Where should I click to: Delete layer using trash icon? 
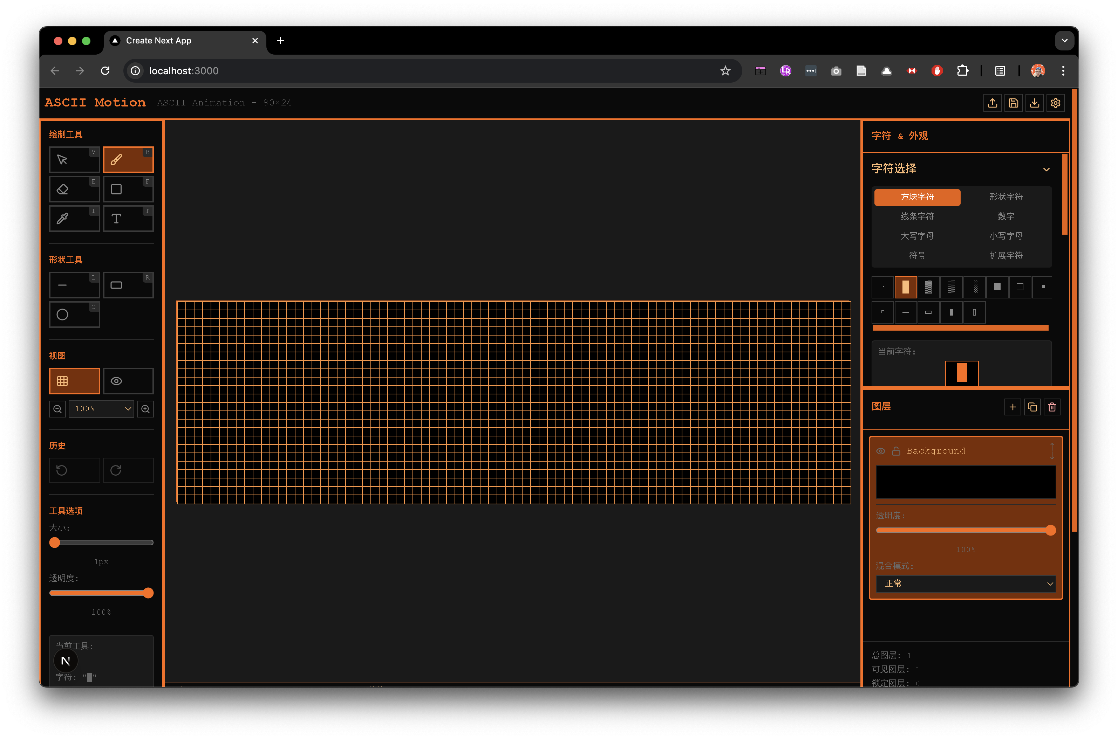coord(1052,407)
